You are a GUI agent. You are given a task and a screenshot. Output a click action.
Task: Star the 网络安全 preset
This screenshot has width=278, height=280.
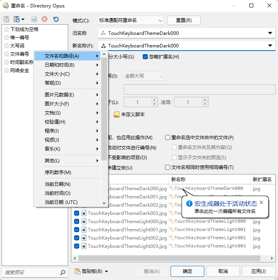tap(7, 70)
